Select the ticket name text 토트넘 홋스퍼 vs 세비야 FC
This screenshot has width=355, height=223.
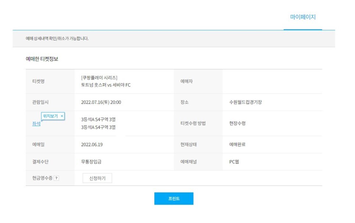coord(106,85)
